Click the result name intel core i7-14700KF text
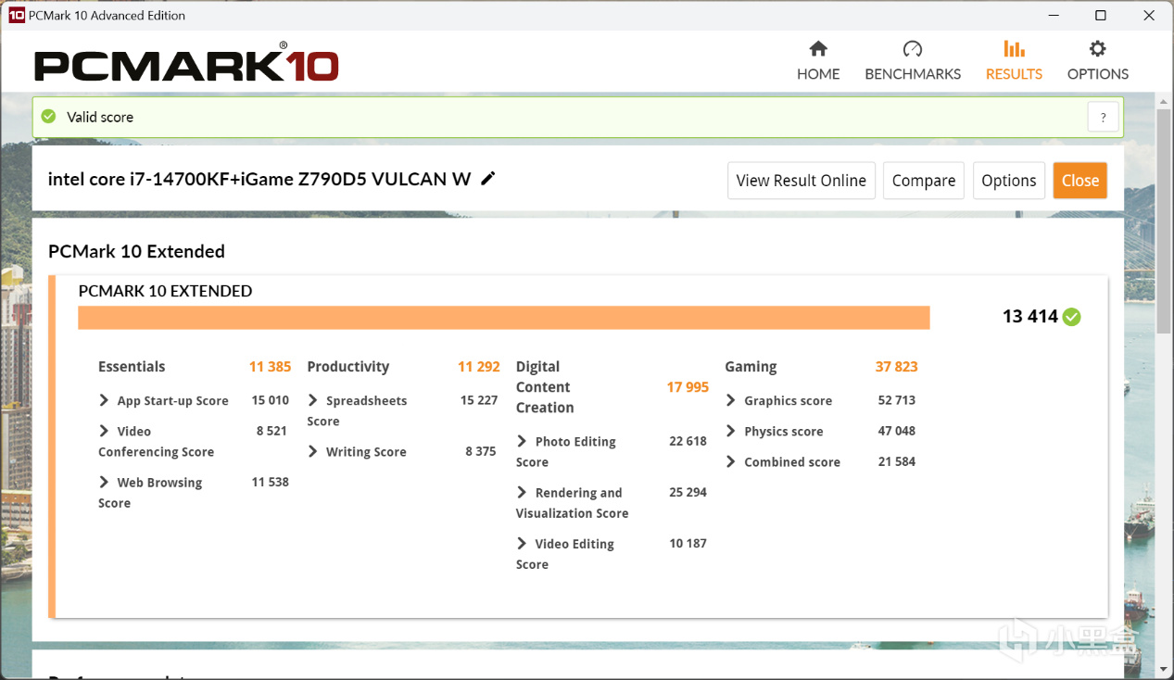This screenshot has width=1174, height=680. [259, 179]
